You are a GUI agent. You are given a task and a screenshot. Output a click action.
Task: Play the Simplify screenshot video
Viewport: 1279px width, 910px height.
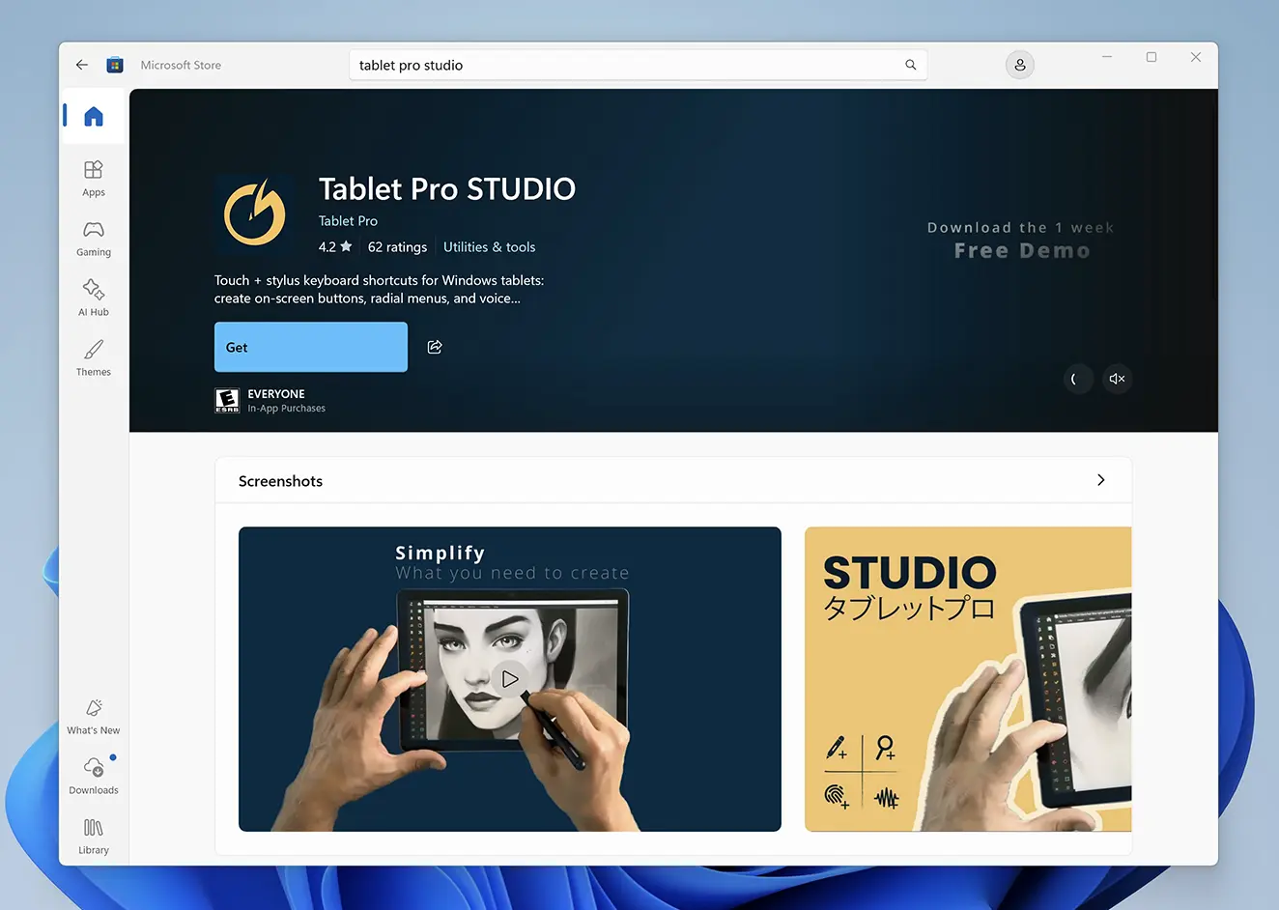[510, 679]
